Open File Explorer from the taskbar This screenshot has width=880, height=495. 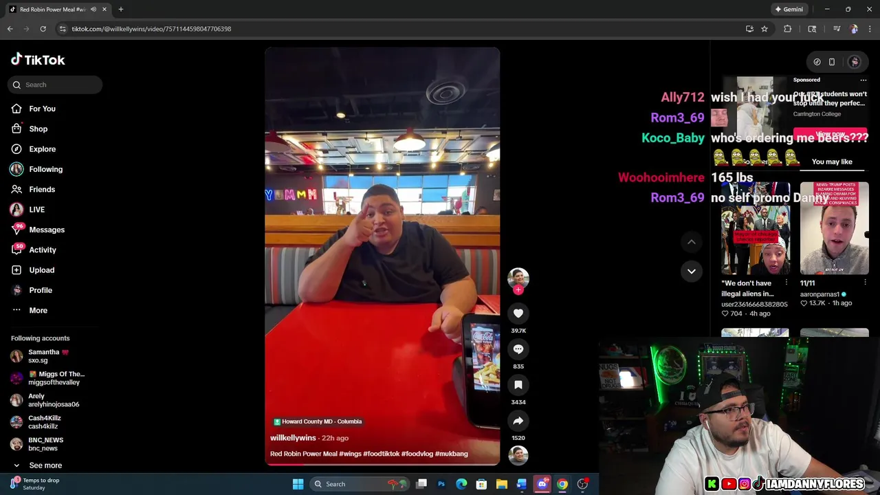click(x=501, y=484)
